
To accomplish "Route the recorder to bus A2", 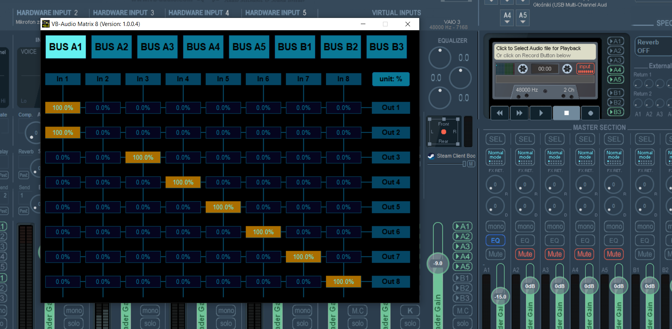I will point(615,51).
